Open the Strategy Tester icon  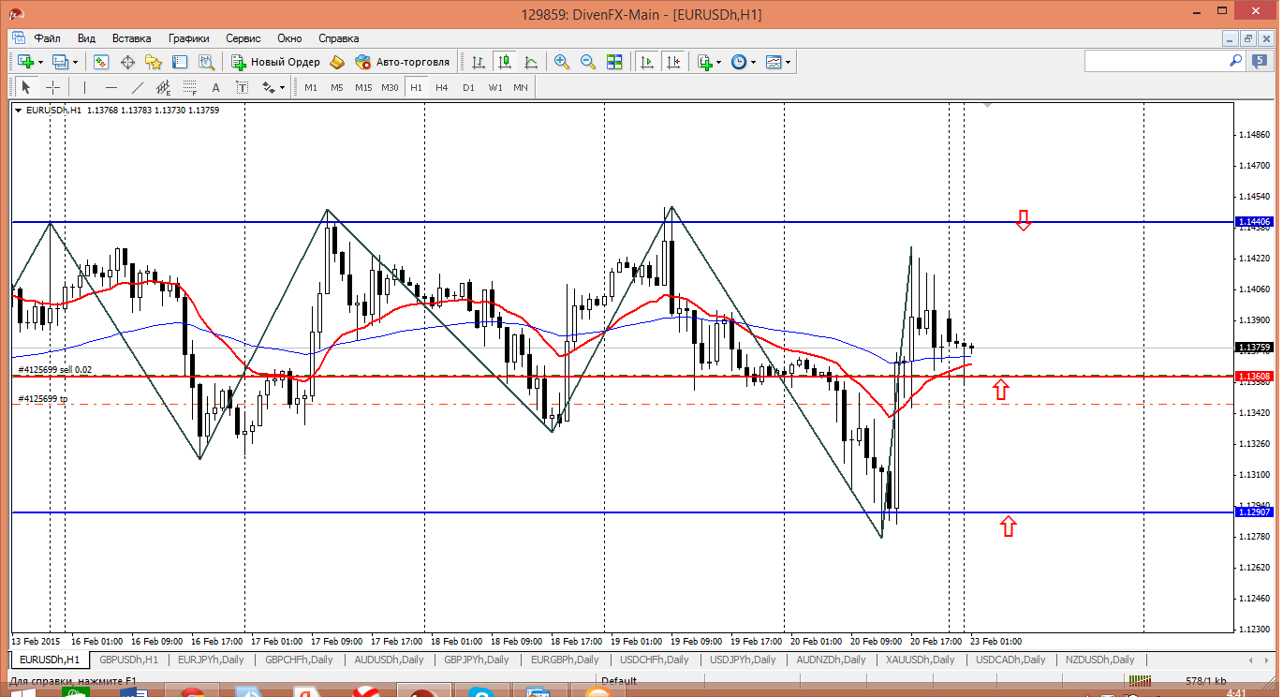207,62
